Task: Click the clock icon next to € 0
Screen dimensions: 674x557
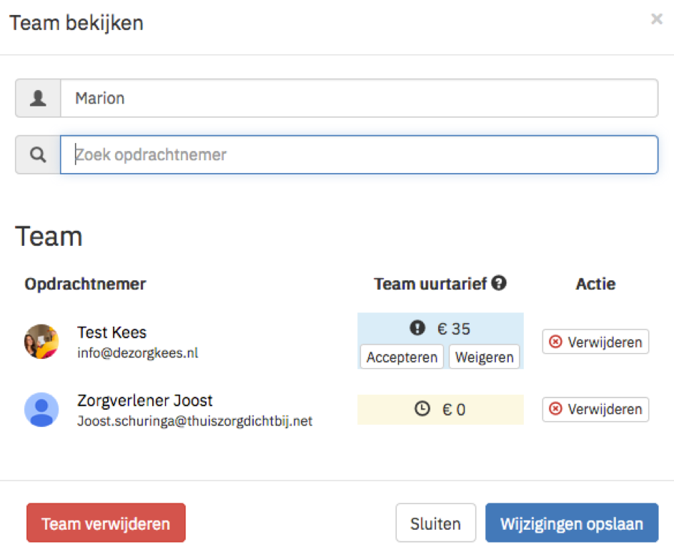Action: pos(422,408)
